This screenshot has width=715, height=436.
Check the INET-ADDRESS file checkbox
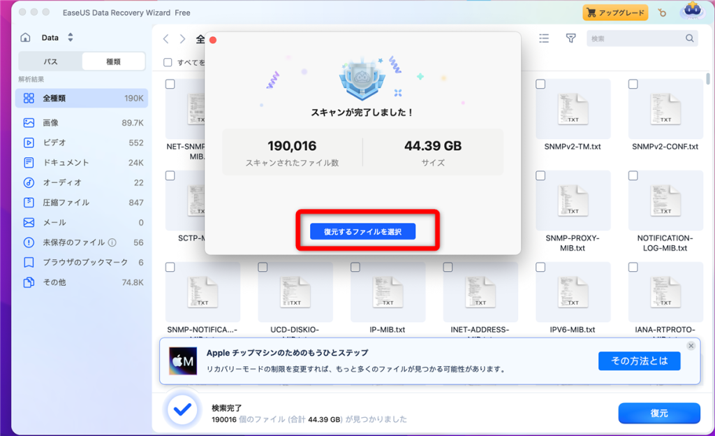tap(448, 267)
